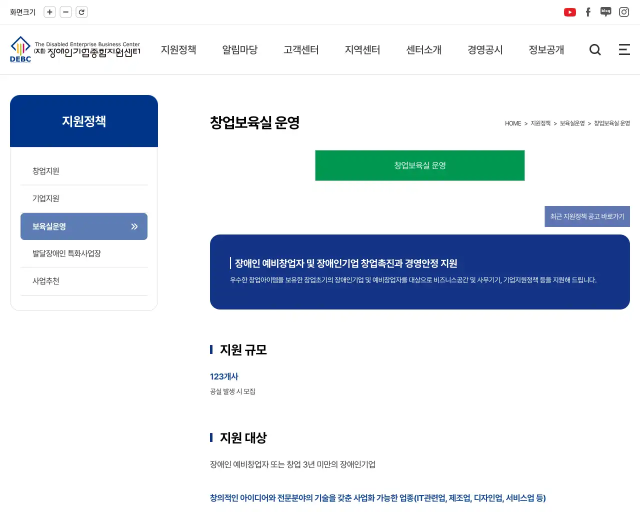Select 발달장애인 특화사업장 in sidebar
Image resolution: width=640 pixels, height=512 pixels.
84,253
